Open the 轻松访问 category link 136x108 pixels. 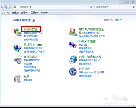(85, 69)
